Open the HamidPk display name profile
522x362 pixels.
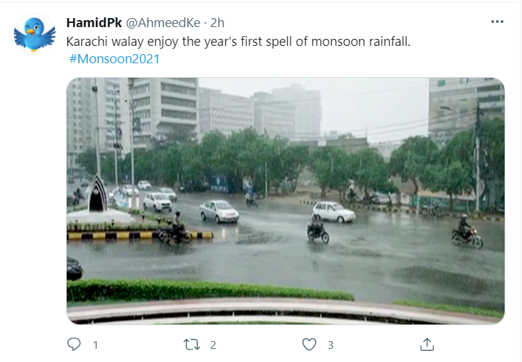click(x=95, y=23)
